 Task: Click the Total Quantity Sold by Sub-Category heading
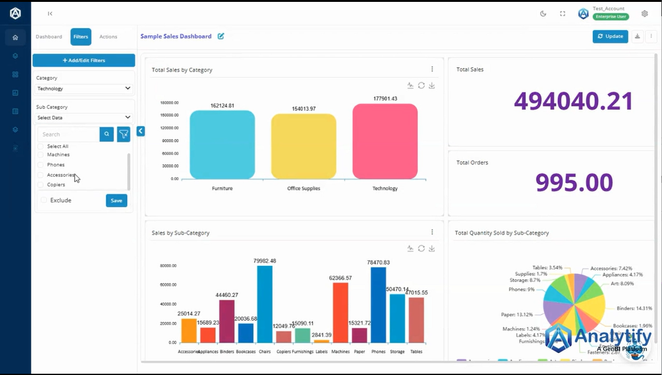pos(501,233)
